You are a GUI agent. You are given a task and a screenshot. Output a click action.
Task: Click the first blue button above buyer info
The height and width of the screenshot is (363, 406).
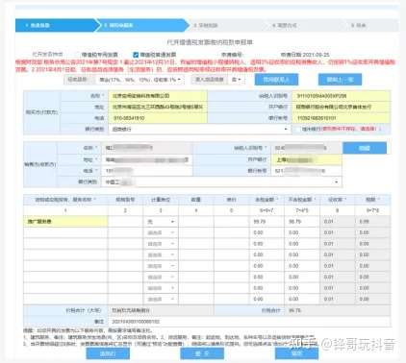coord(276,80)
